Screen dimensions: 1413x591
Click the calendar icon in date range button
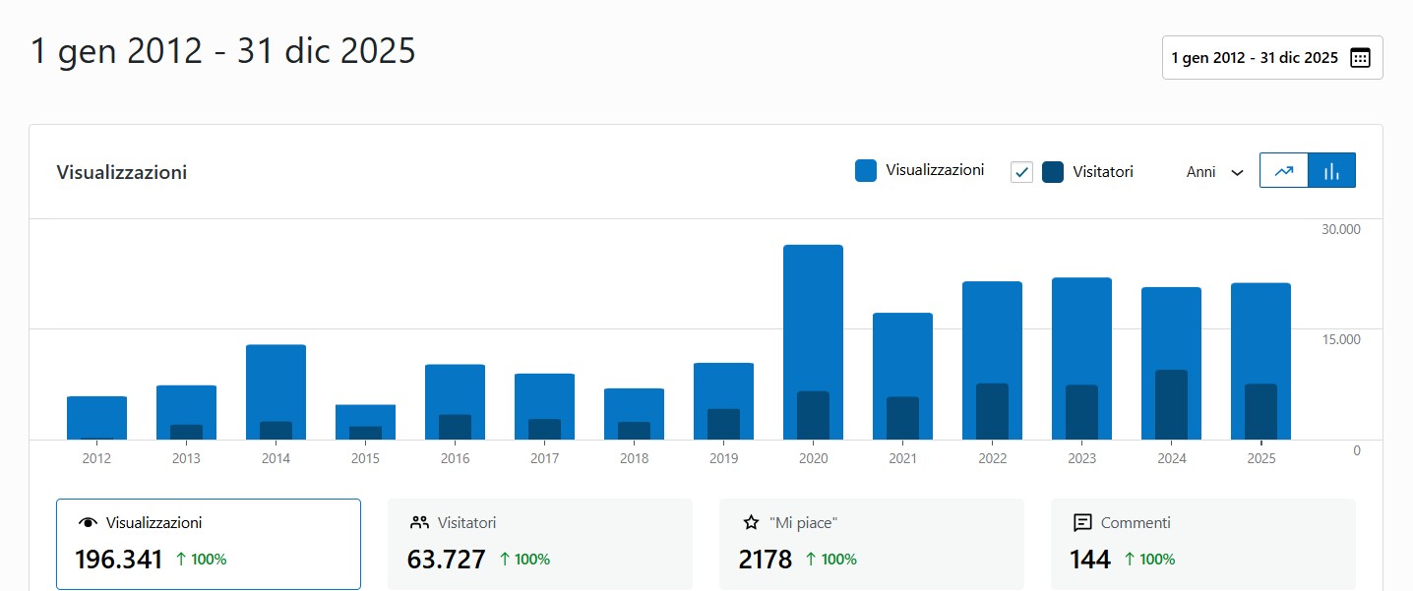click(x=1360, y=58)
